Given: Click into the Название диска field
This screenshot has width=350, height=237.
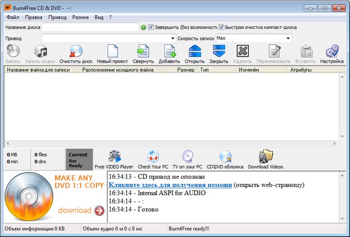Looking at the screenshot, I should click(x=90, y=28).
